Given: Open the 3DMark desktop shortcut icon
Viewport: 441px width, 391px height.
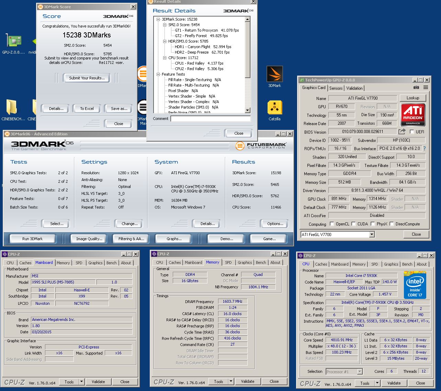Looking at the screenshot, I should [x=274, y=76].
